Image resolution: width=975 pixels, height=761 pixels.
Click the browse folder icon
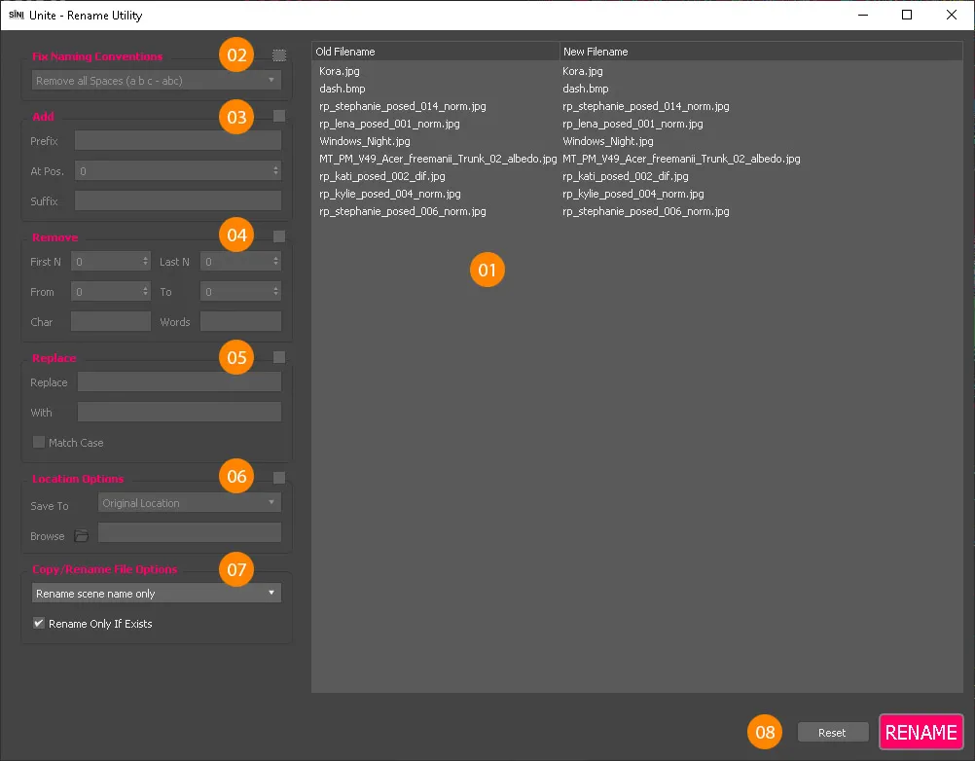coord(82,536)
